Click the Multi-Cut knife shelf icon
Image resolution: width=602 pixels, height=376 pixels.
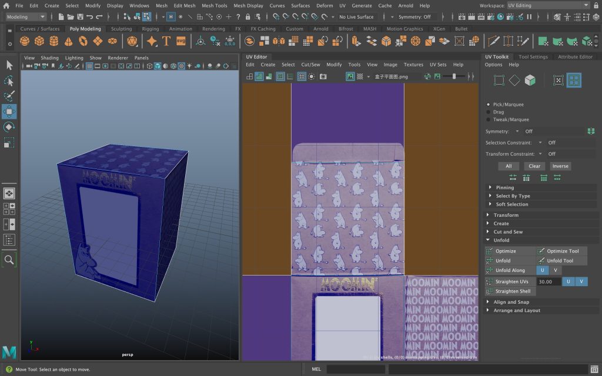(x=494, y=41)
